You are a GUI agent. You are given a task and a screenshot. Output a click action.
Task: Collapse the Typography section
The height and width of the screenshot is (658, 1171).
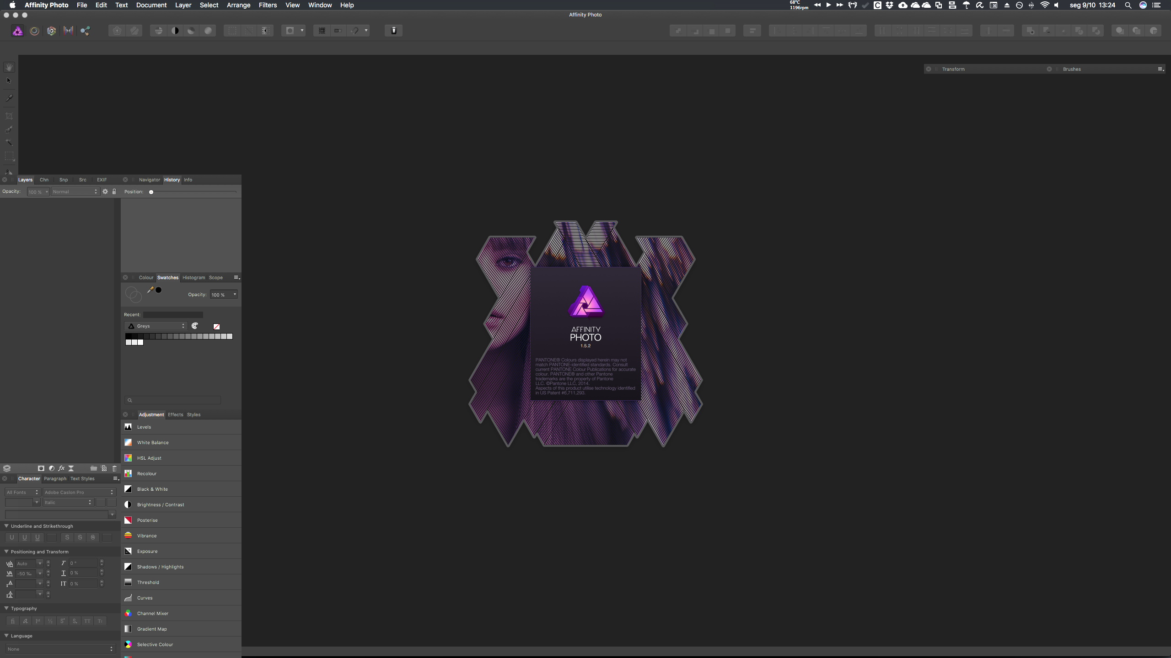[x=6, y=608]
